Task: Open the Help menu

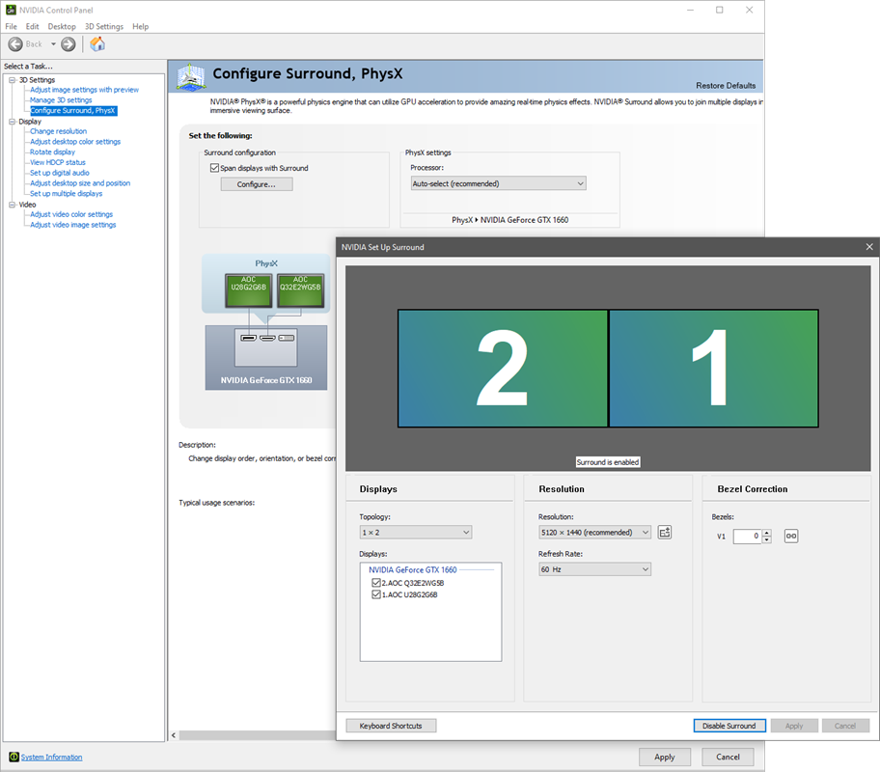Action: pyautogui.click(x=140, y=26)
